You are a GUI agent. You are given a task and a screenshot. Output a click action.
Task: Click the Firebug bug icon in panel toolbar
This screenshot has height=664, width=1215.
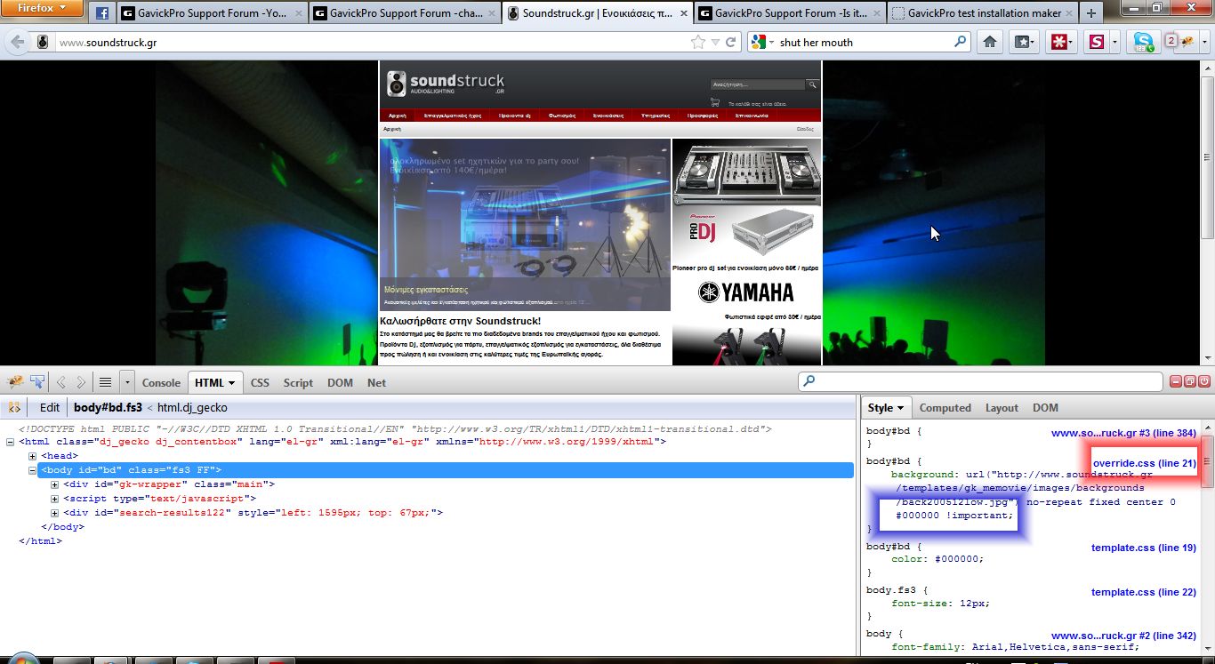click(15, 382)
